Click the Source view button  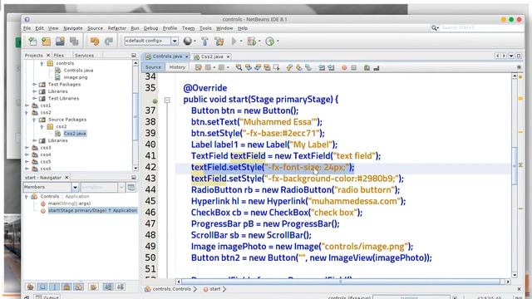[153, 67]
